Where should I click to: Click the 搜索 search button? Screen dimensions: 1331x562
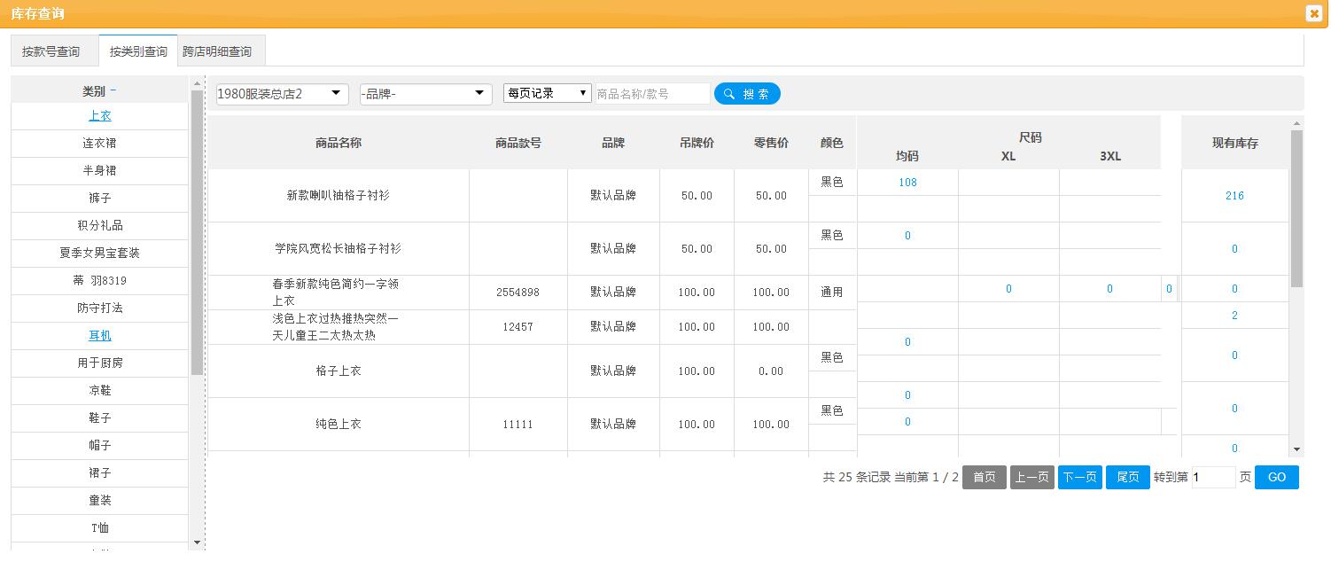coord(747,93)
